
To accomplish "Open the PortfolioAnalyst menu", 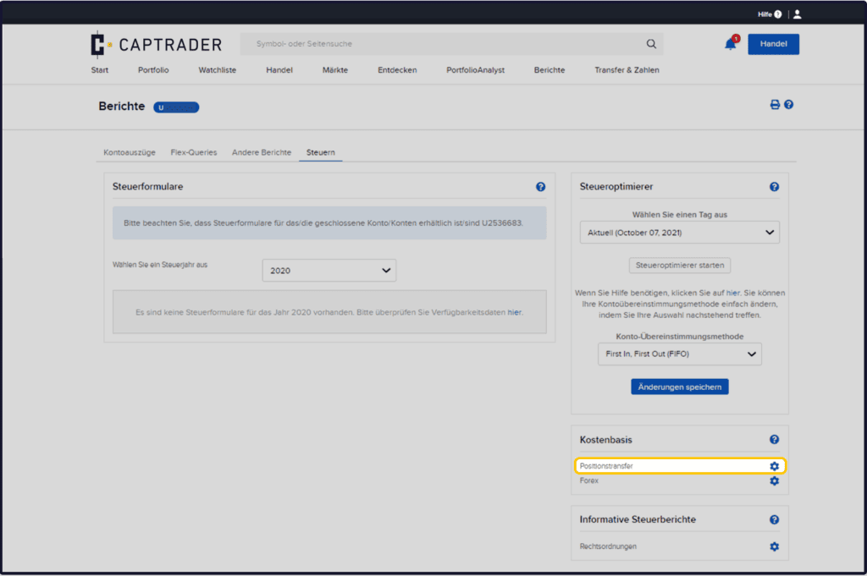I will [x=476, y=70].
